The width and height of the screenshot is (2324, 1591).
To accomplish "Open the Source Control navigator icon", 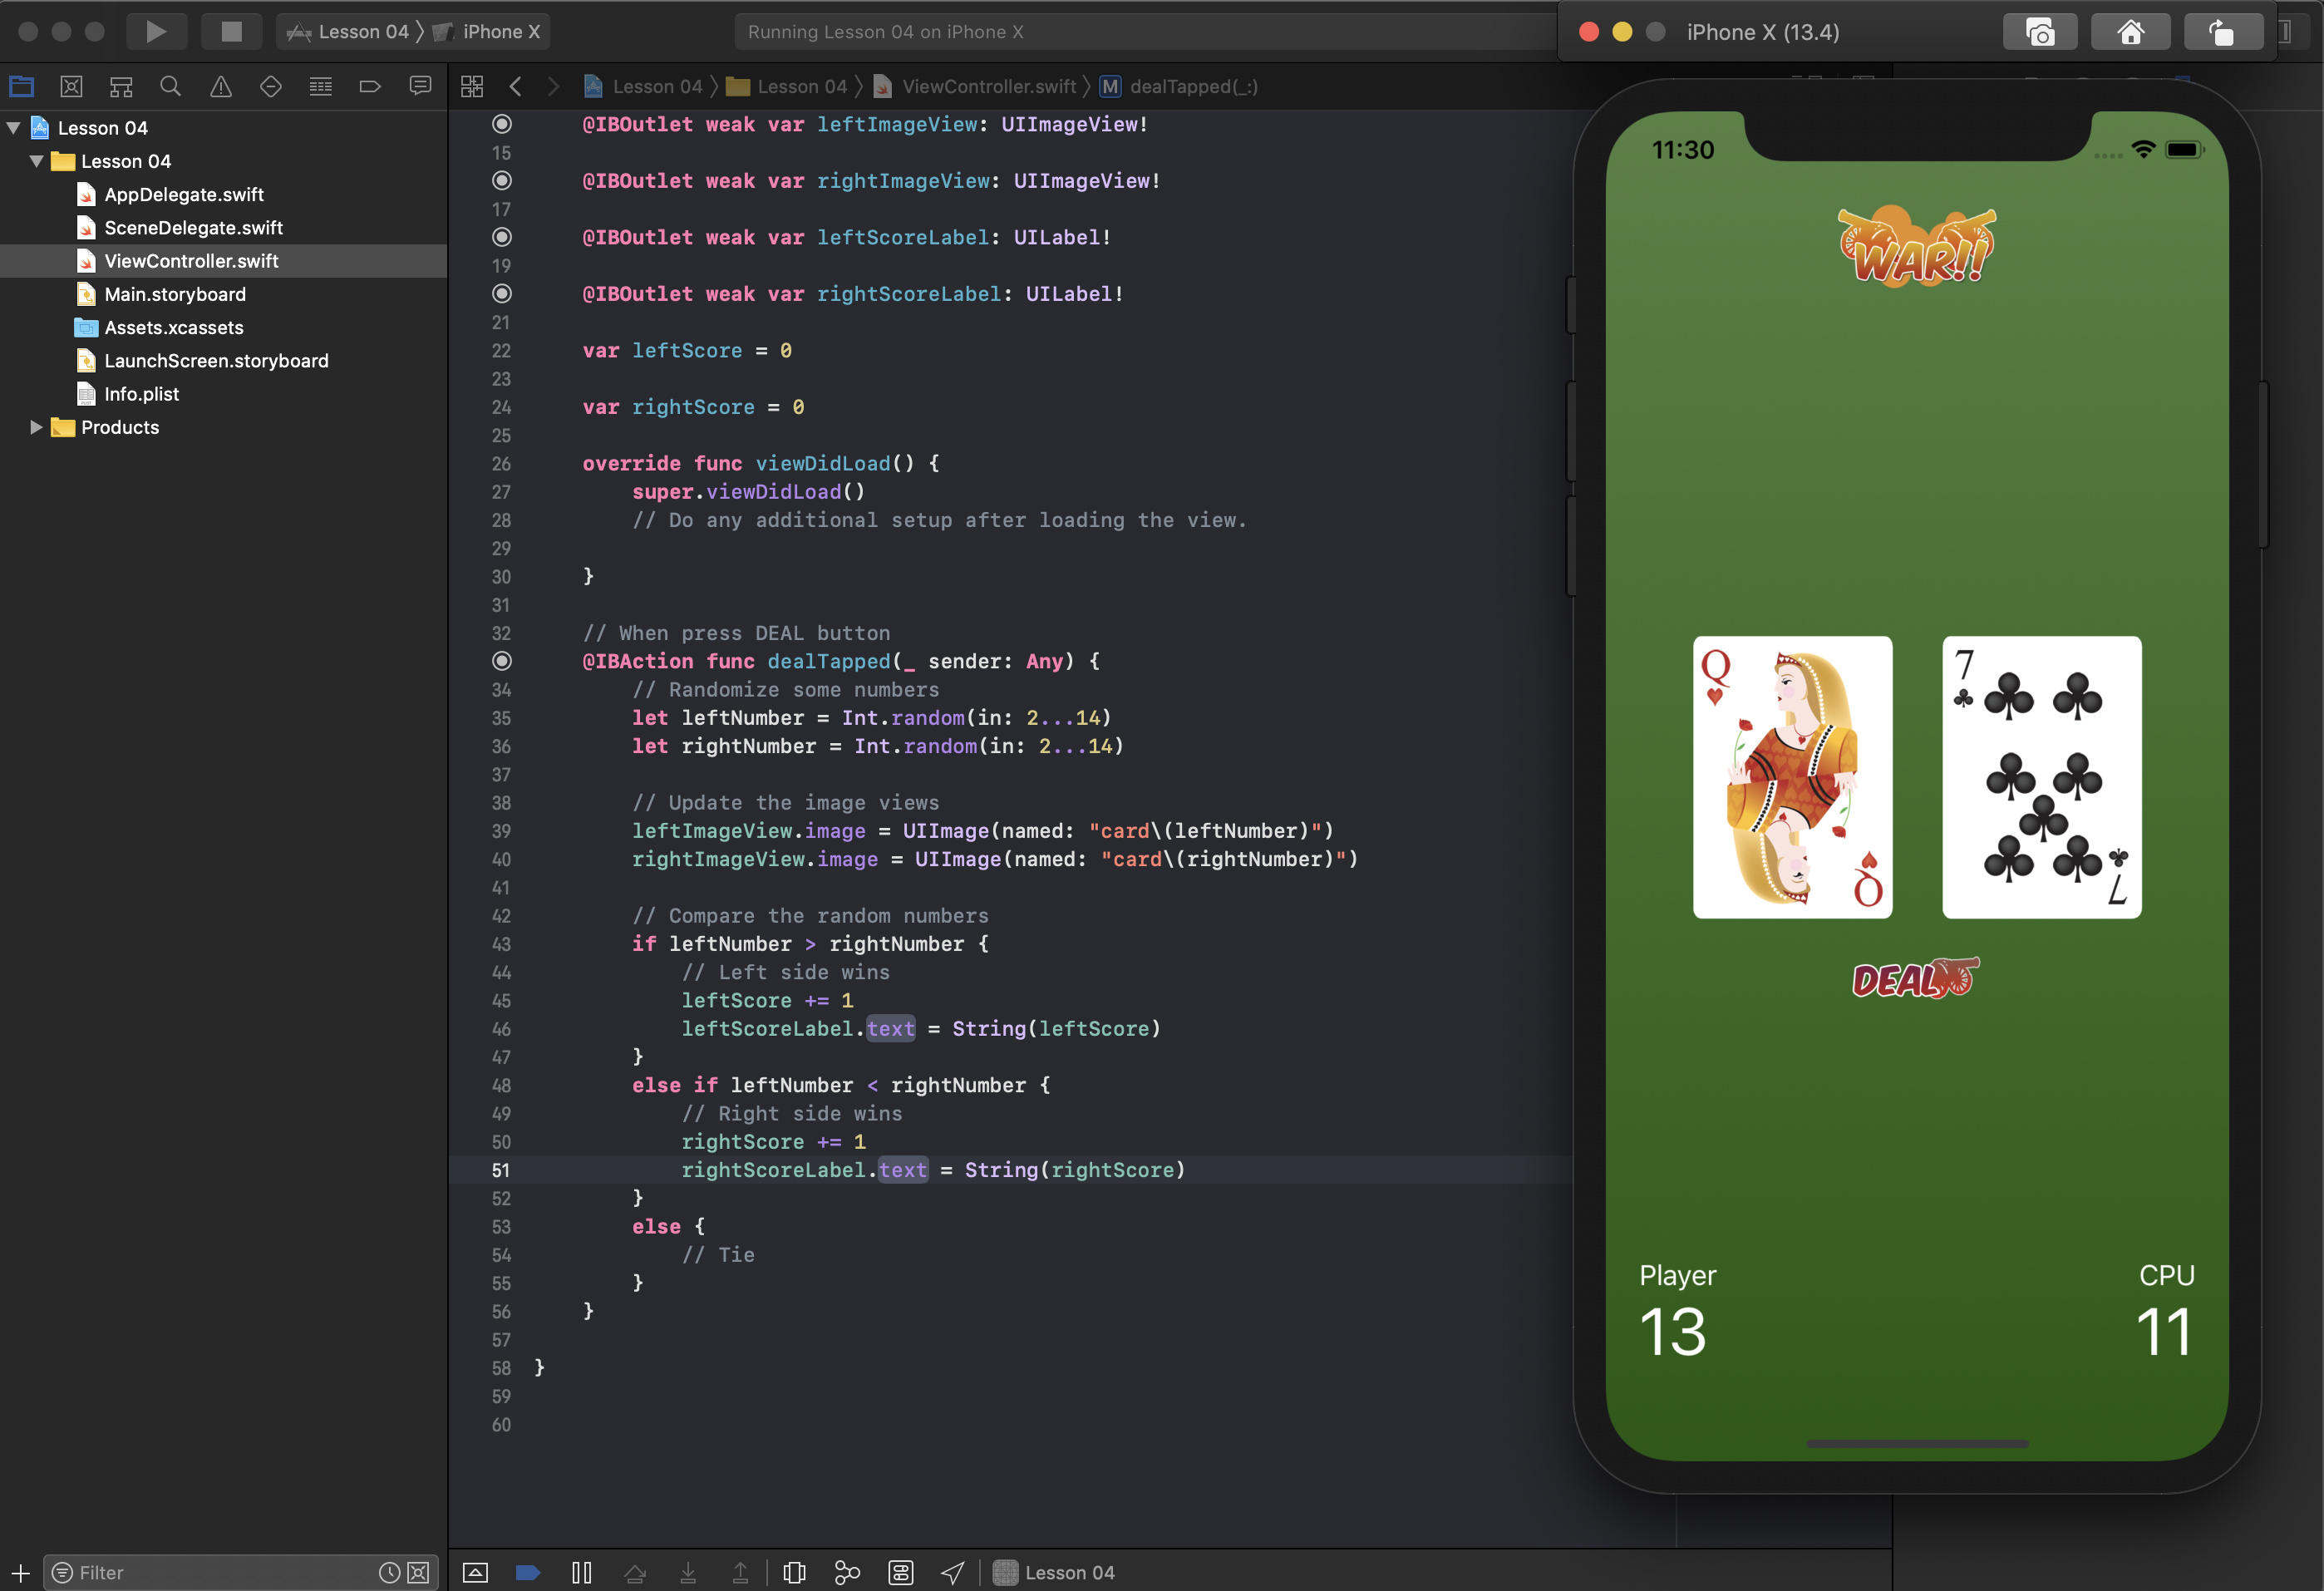I will [x=71, y=86].
